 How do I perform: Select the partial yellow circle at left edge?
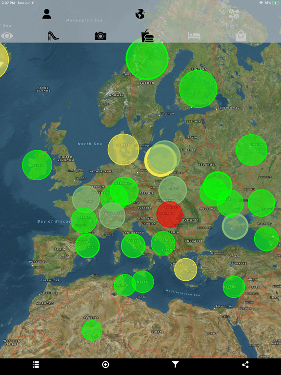click(3, 60)
